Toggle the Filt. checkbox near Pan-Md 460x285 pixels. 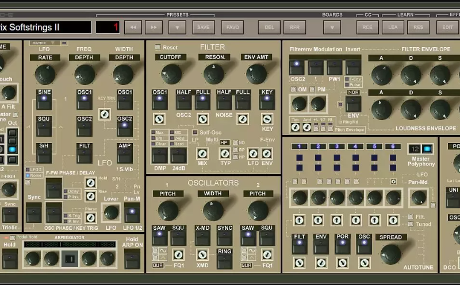(411, 217)
